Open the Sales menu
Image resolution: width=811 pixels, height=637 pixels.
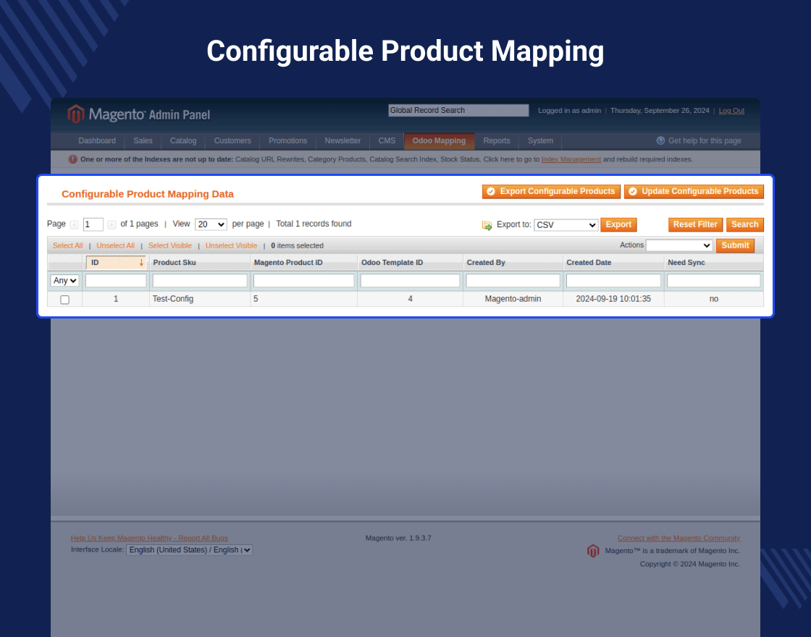(143, 140)
